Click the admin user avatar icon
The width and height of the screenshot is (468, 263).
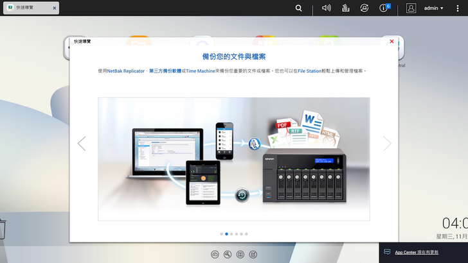click(411, 8)
